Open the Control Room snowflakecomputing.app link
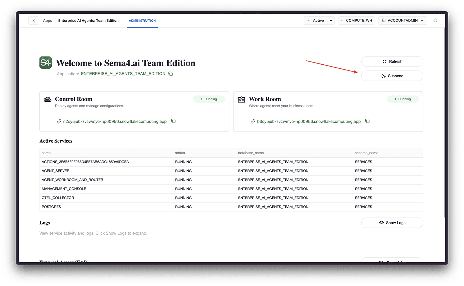Screen dimensions: 464x286 coord(115,121)
